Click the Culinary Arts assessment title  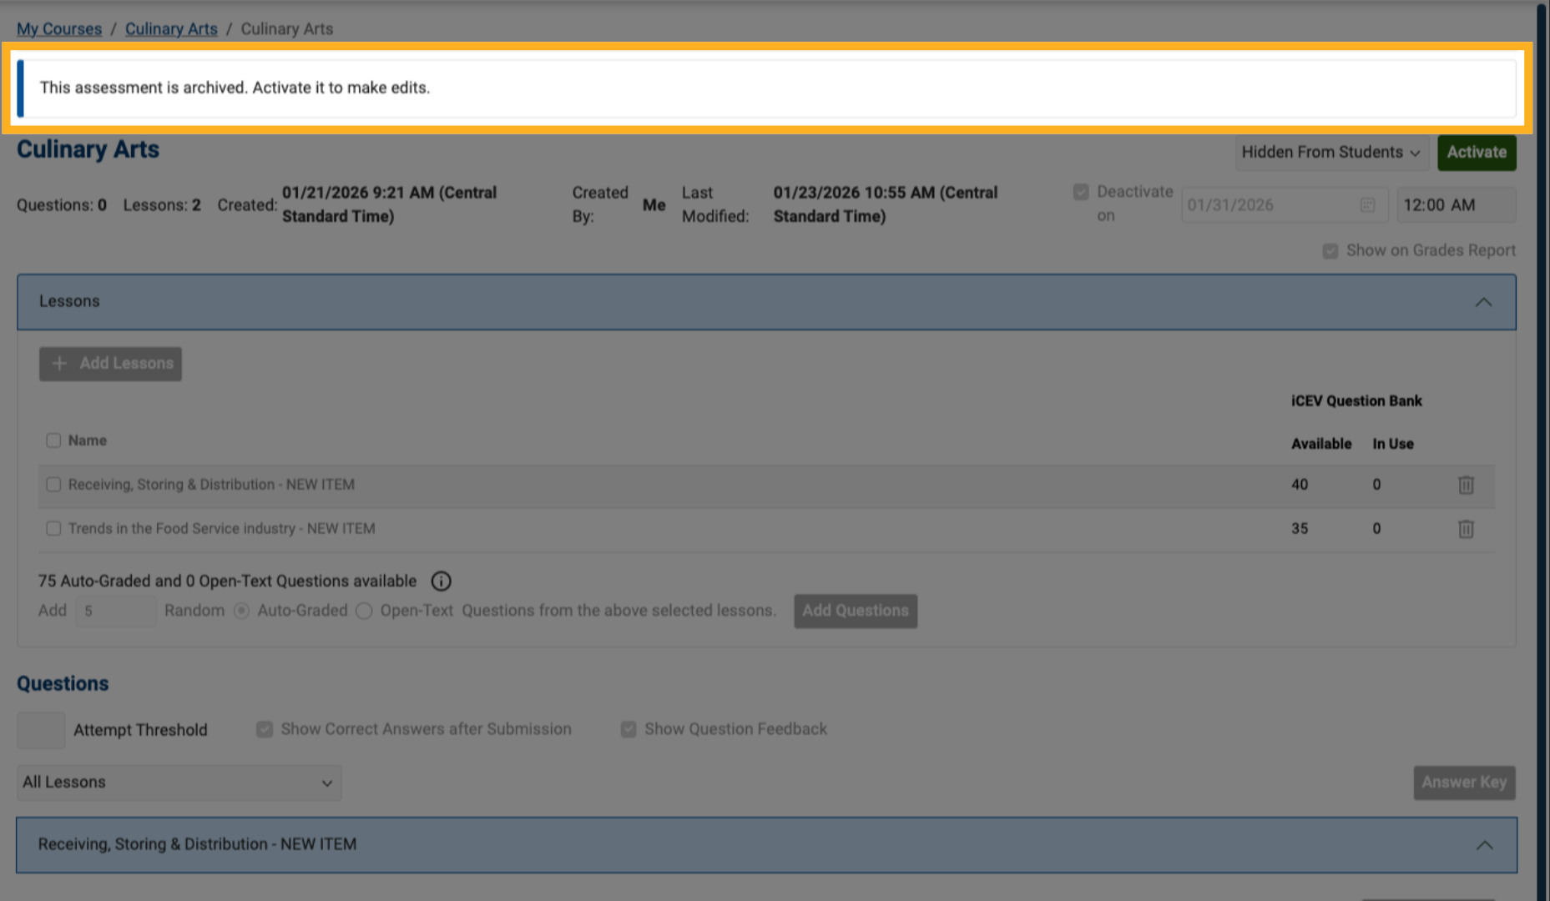click(x=88, y=150)
